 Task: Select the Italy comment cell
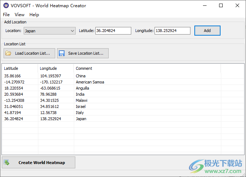80,113
